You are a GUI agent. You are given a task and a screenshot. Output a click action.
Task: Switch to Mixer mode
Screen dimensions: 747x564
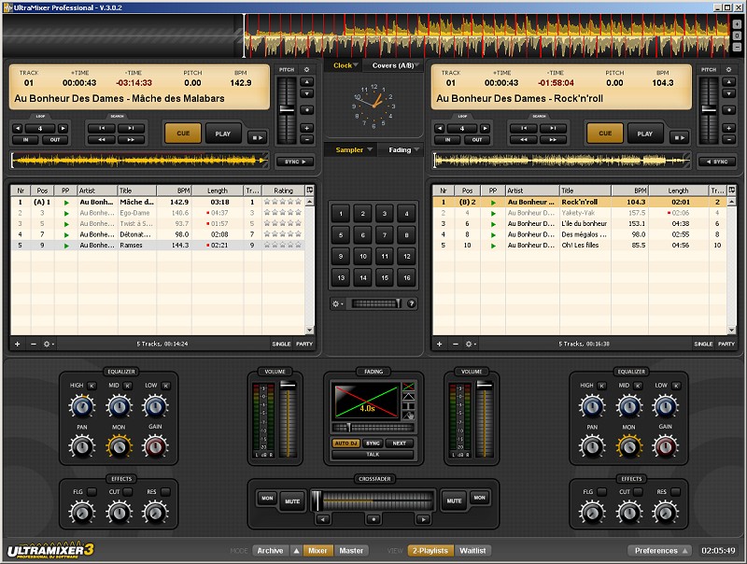click(317, 550)
